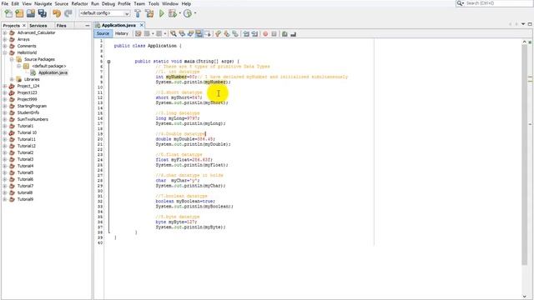Viewport: 534px width, 300px height.
Task: Click editor navigate Back icon
Action: coord(147,33)
